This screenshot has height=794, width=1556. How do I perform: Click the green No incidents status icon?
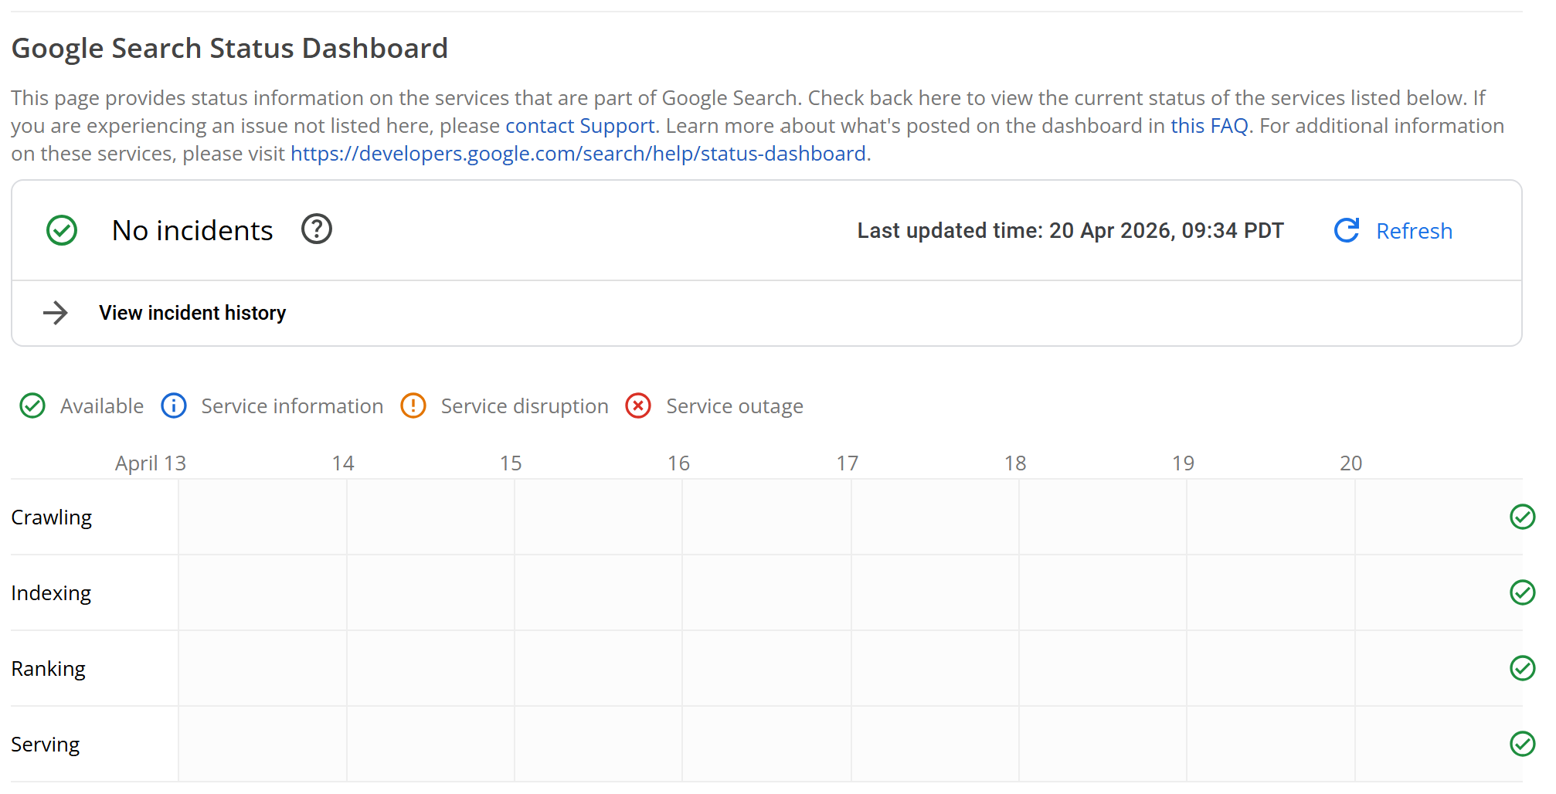[x=62, y=230]
